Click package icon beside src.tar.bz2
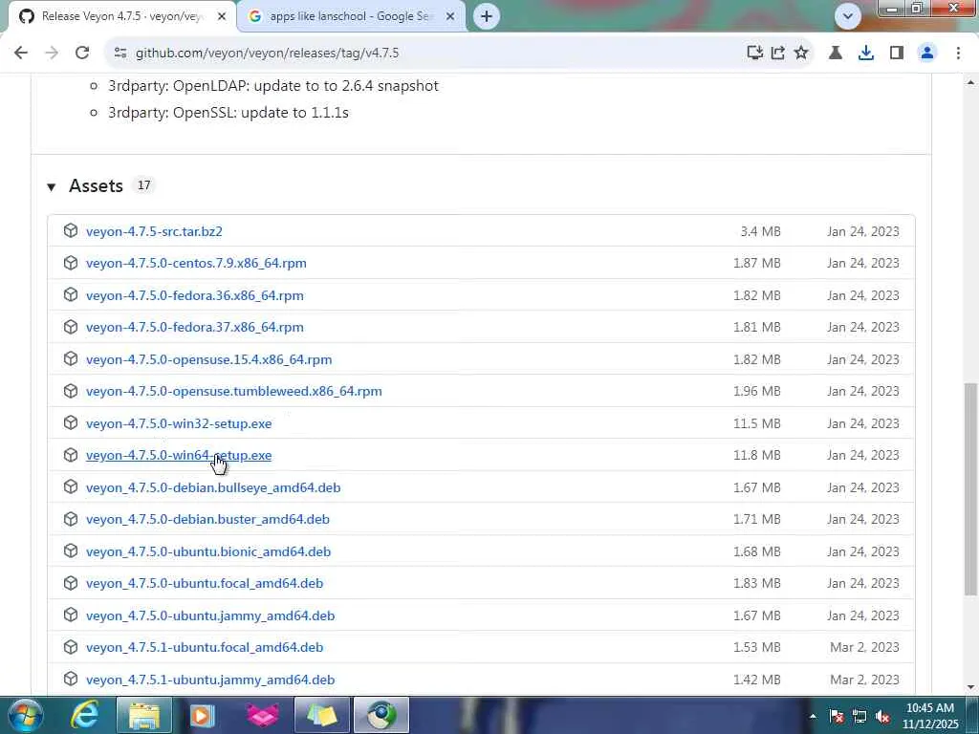The image size is (979, 734). pos(71,231)
